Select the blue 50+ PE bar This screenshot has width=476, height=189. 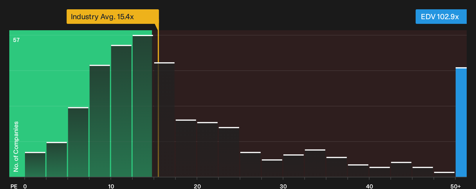click(x=461, y=122)
